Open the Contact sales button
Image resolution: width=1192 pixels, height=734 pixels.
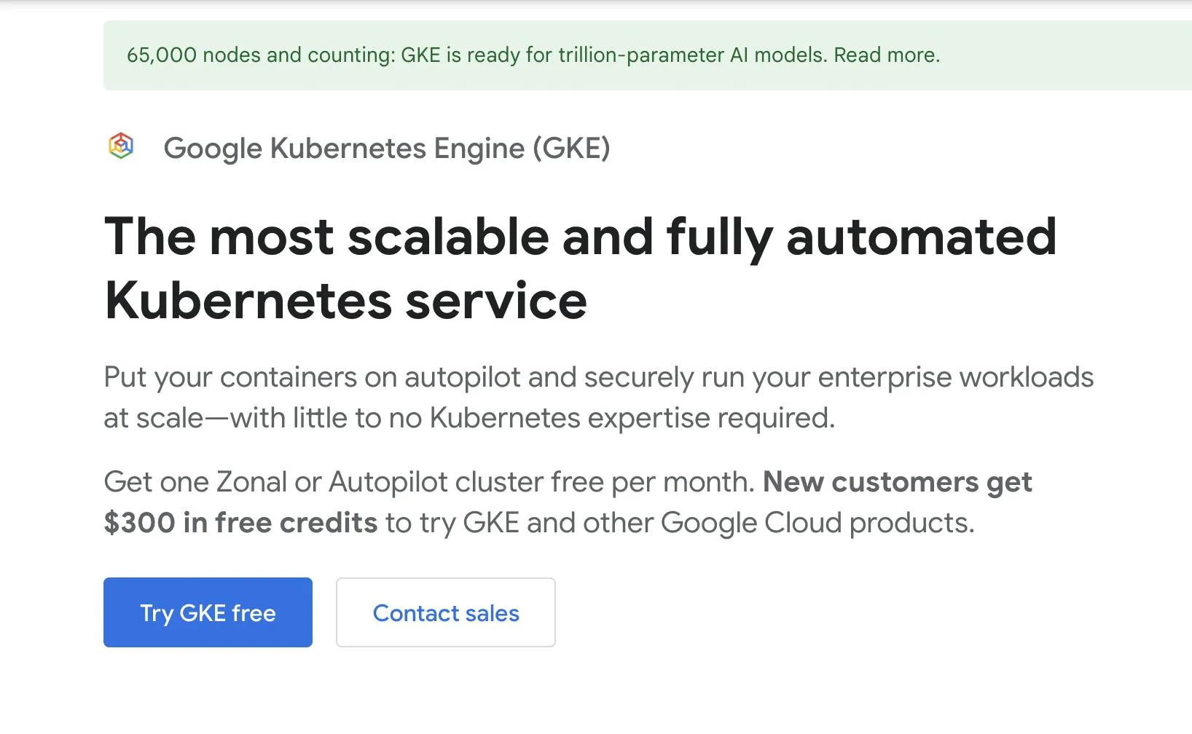[446, 612]
